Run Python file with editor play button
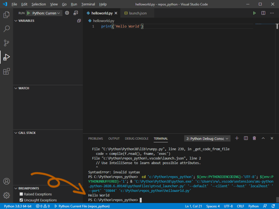The height and width of the screenshot is (209, 279). 254,13
